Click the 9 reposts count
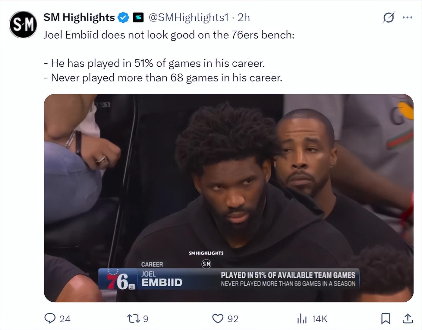 tap(146, 319)
